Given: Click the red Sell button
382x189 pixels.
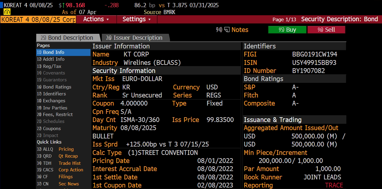Looking at the screenshot, I should (x=326, y=30).
